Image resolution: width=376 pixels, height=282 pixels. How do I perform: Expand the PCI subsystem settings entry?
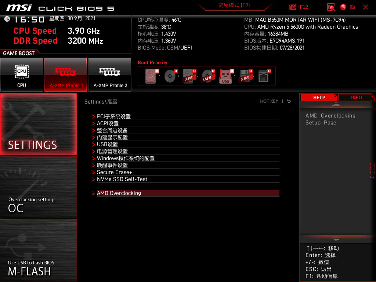(115, 116)
